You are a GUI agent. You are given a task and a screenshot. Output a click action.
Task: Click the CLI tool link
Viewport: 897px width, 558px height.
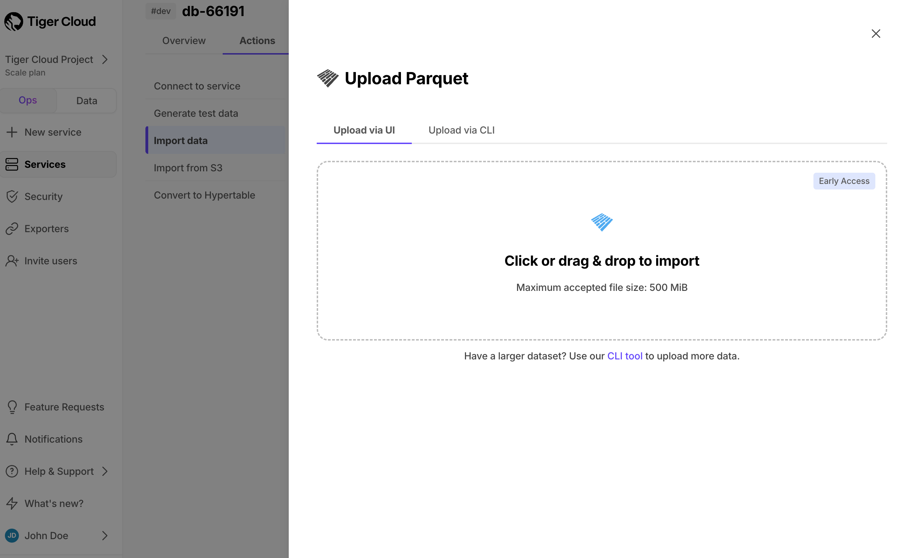[x=625, y=356]
